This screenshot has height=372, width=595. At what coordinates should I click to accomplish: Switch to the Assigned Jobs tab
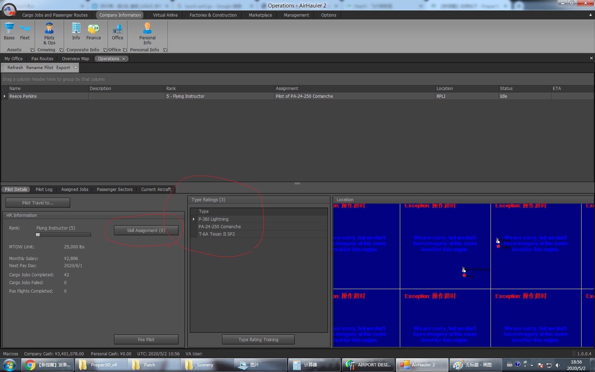tap(75, 190)
